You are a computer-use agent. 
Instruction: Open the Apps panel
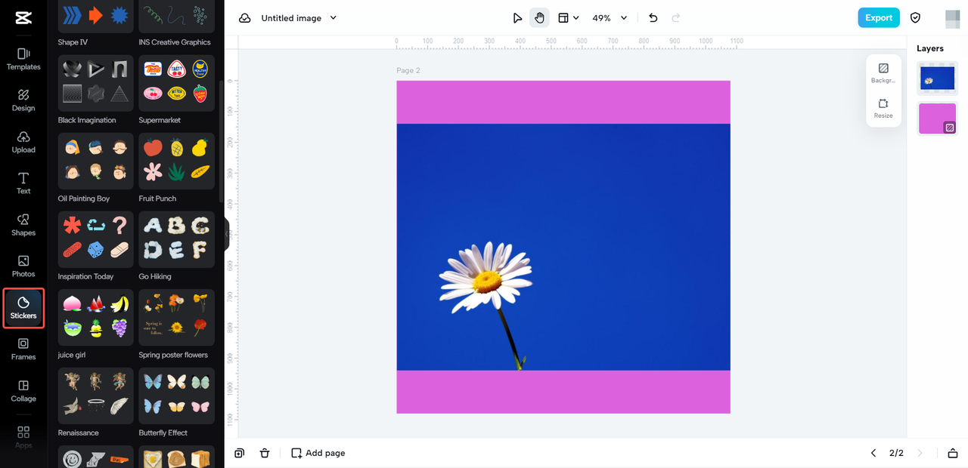click(23, 436)
